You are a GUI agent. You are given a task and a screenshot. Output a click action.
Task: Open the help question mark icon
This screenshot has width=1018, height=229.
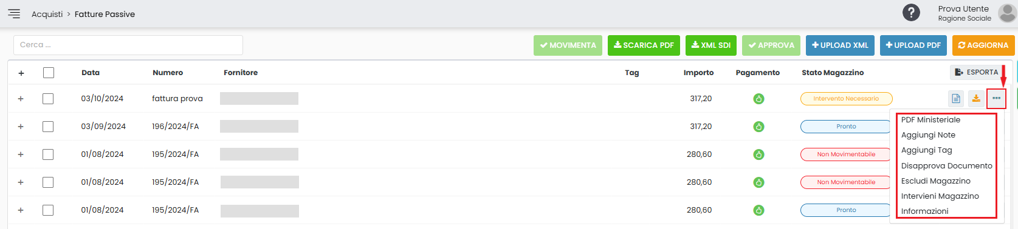911,13
